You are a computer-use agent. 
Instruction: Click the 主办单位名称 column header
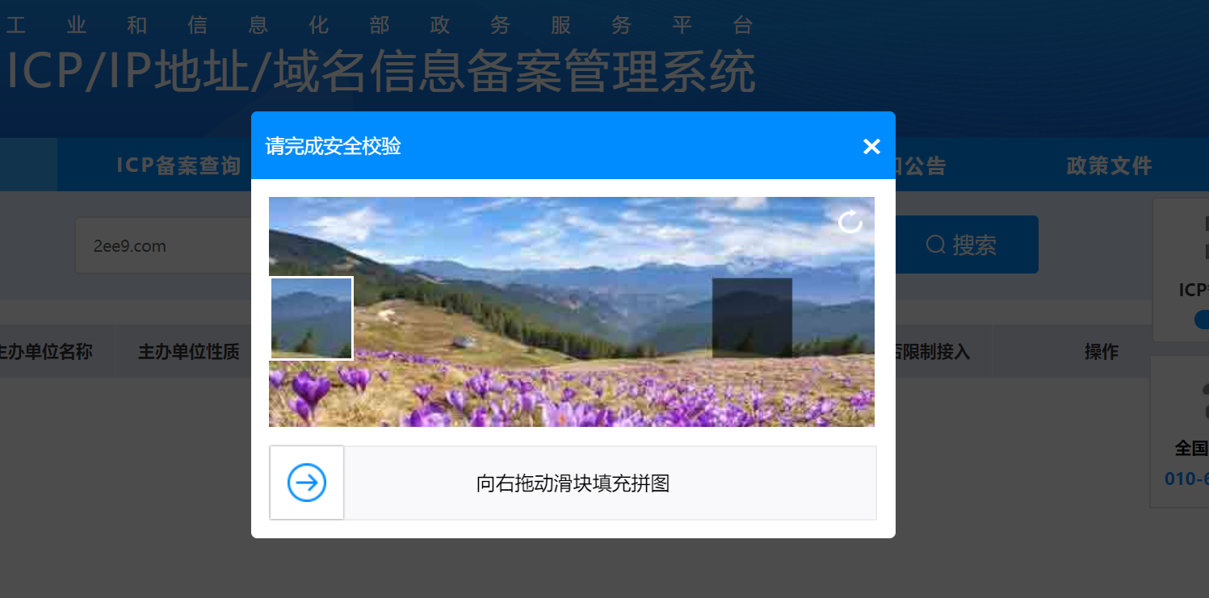click(46, 352)
